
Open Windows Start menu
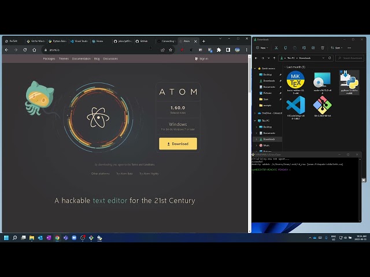click(6, 238)
